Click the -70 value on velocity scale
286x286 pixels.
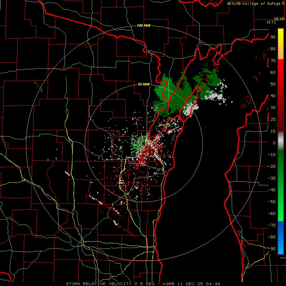[x=272, y=225]
